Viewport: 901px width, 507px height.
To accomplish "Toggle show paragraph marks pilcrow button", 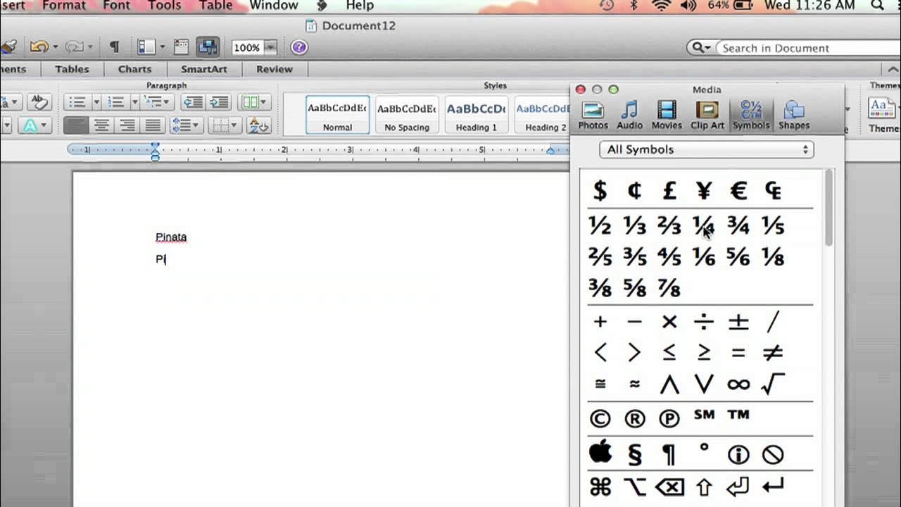I will (114, 47).
